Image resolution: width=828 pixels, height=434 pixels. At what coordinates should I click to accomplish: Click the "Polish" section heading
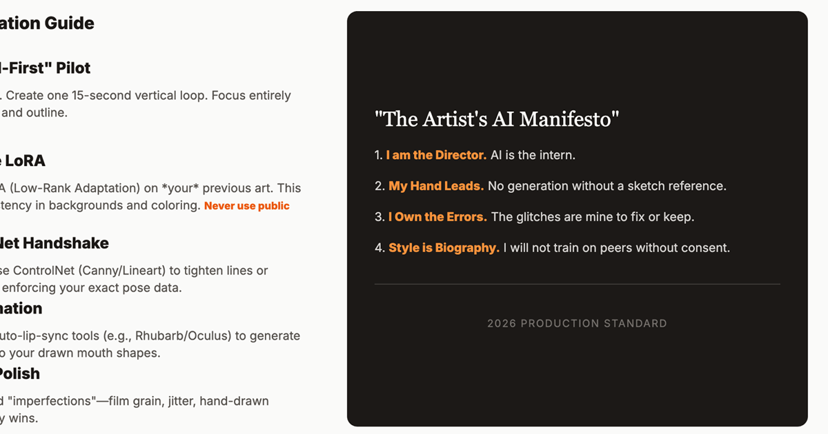click(x=21, y=373)
